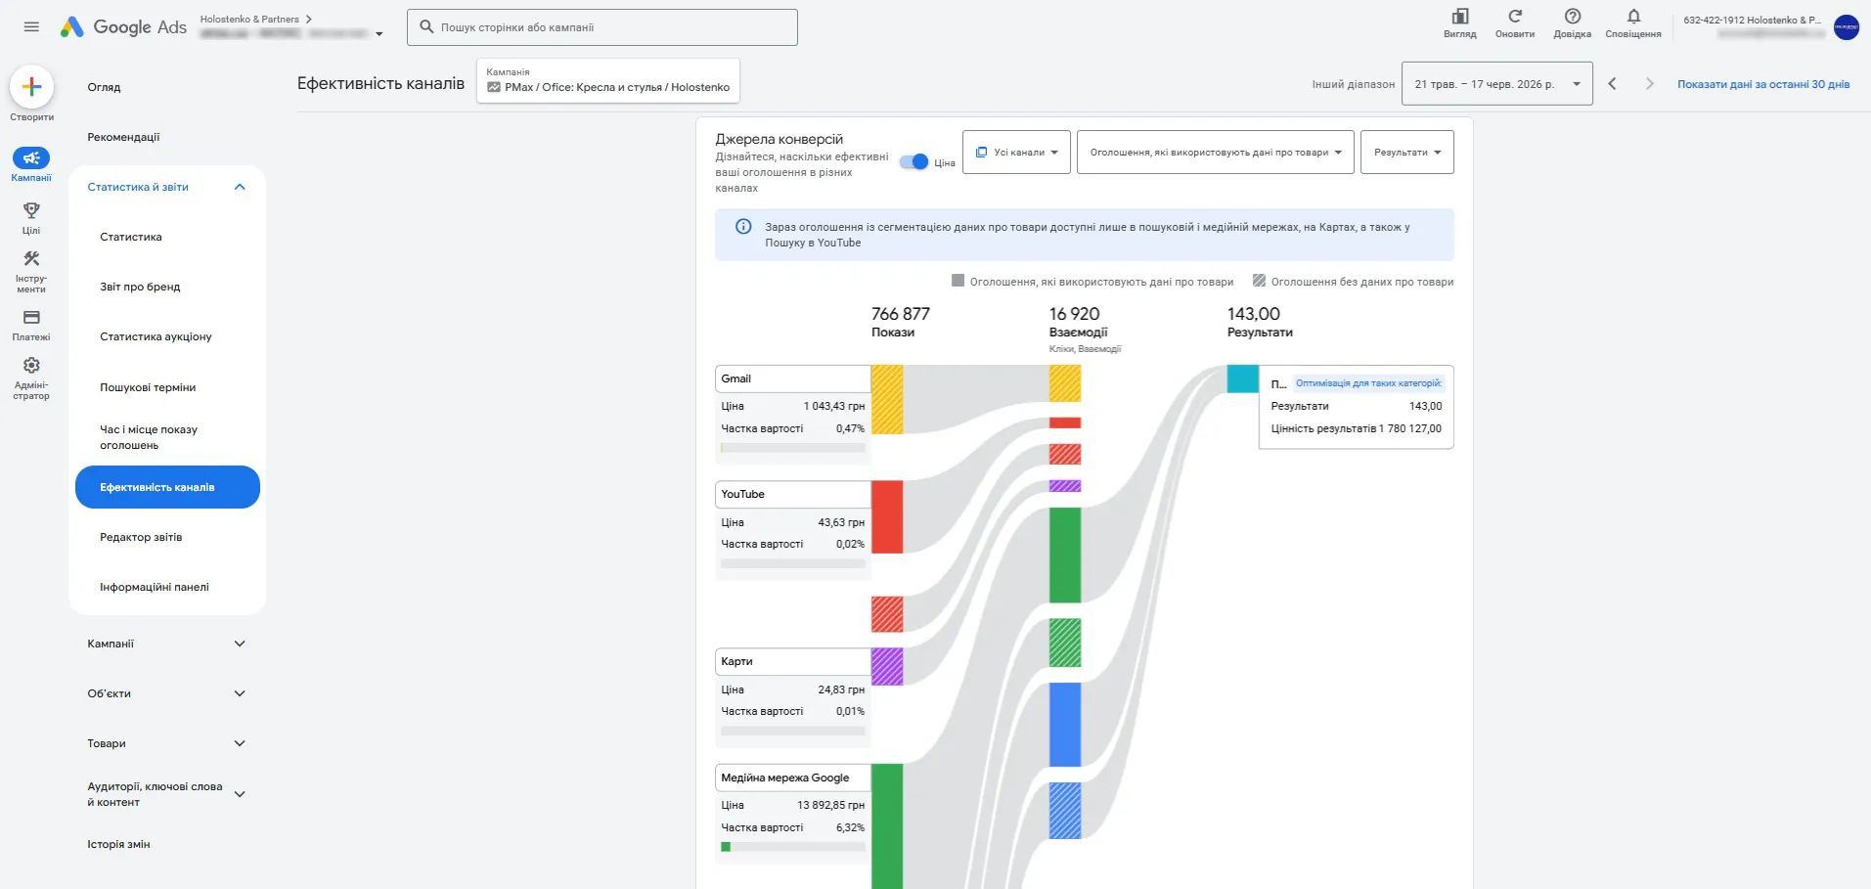The image size is (1871, 889).
Task: Click the purple striped Карти impressions bar
Action: (887, 666)
